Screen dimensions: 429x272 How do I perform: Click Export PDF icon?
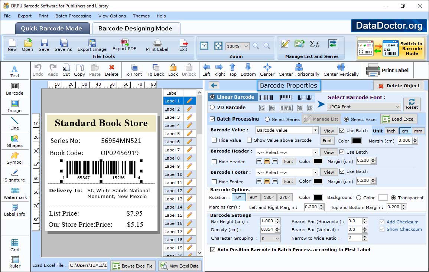click(x=124, y=45)
